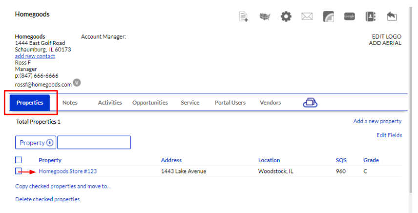Sort by SQS column header
The height and width of the screenshot is (213, 418).
[x=341, y=160]
